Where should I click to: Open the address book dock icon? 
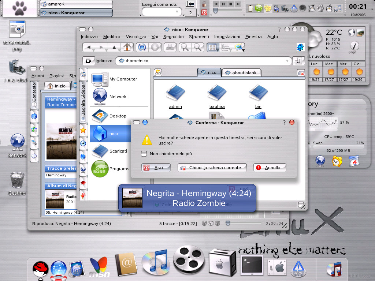click(x=126, y=265)
